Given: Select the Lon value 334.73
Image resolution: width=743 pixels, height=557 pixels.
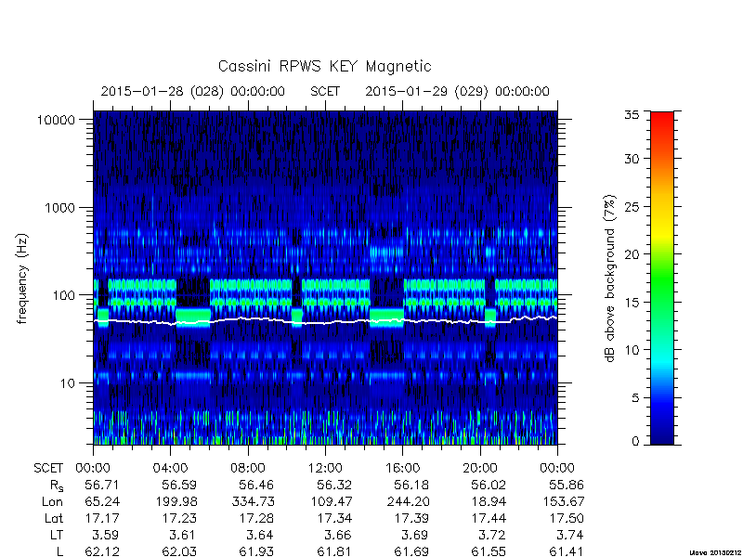Looking at the screenshot, I should pos(253,501).
